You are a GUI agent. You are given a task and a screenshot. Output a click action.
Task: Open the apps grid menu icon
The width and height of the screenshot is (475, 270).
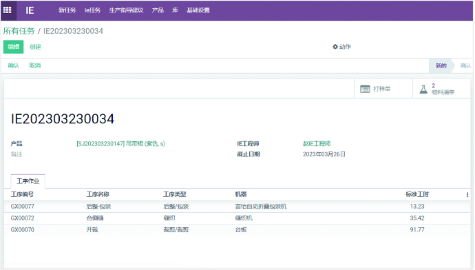tap(8, 10)
